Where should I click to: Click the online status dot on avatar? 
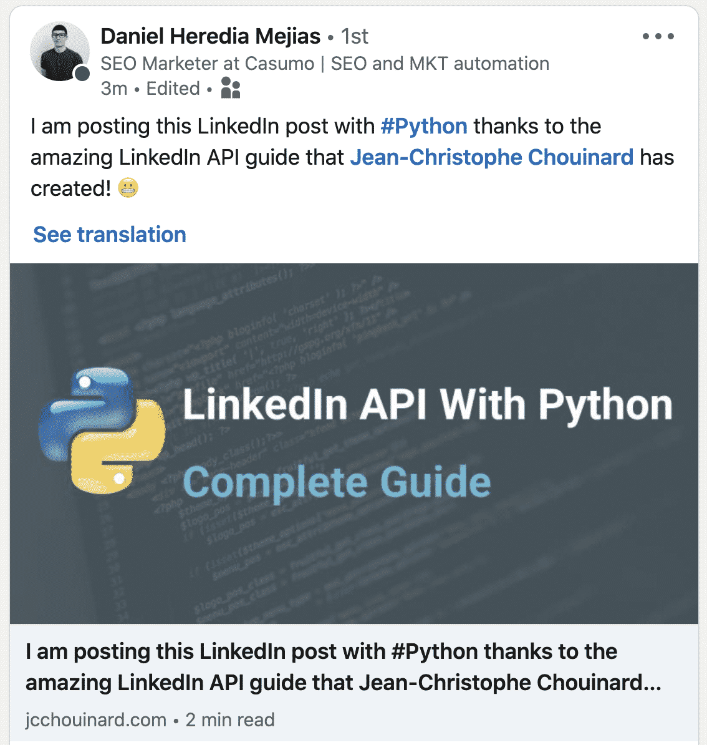82,74
